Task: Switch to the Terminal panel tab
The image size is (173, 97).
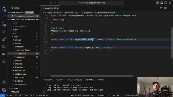Action: (x=90, y=80)
